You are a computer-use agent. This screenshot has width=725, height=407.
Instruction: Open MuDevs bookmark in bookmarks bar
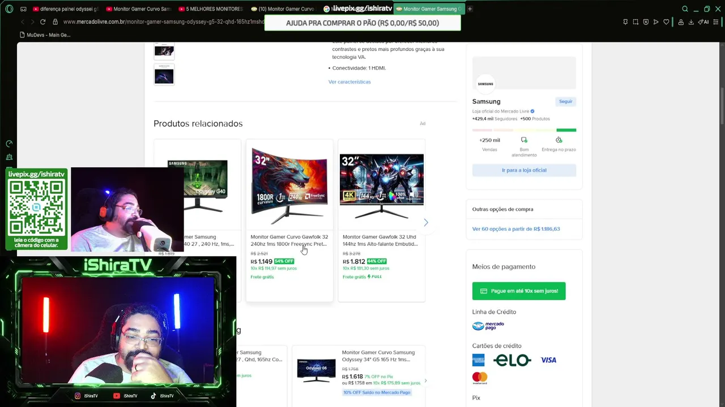tap(45, 35)
